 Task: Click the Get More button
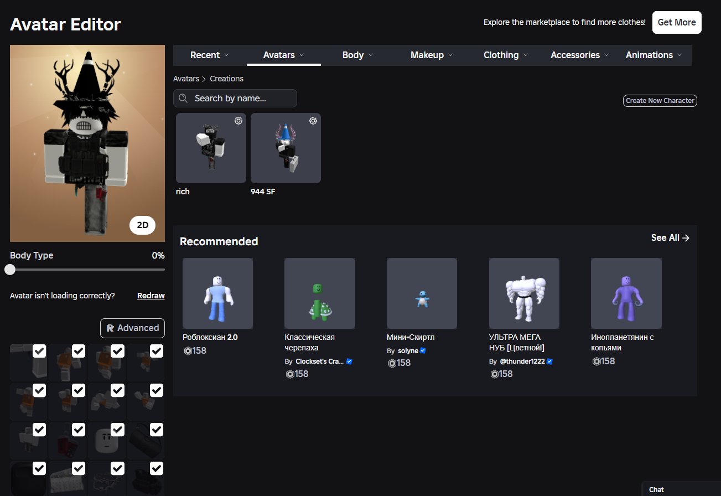pos(677,22)
